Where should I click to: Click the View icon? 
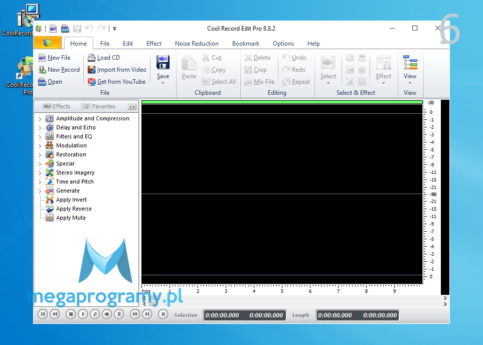(410, 63)
